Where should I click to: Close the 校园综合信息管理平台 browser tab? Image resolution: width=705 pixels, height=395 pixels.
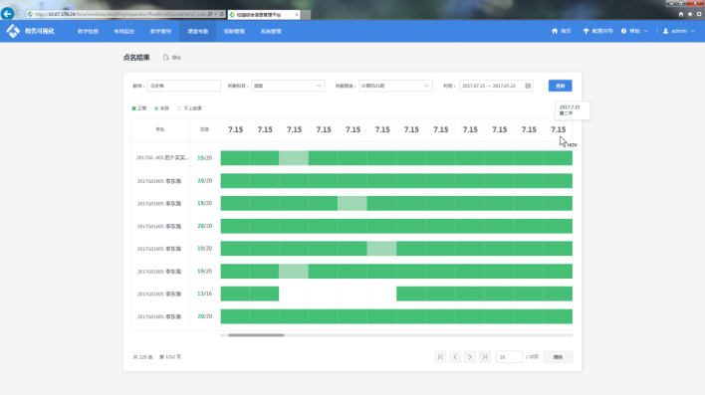click(x=297, y=15)
